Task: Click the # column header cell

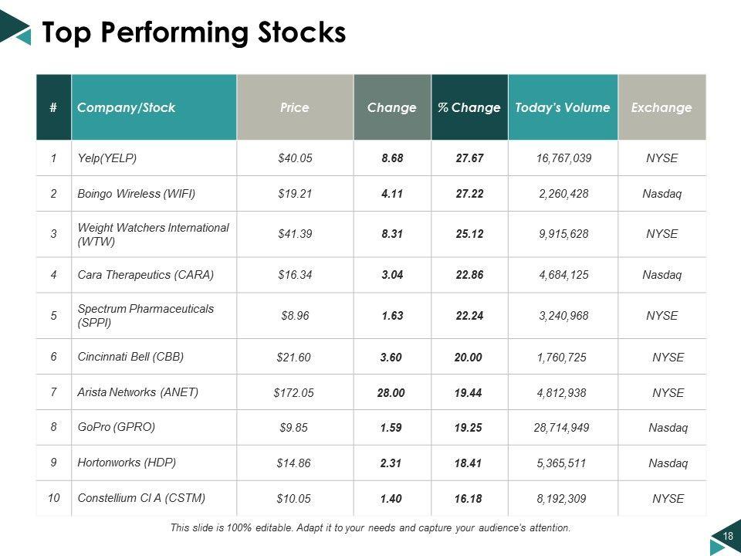Action: (53, 108)
